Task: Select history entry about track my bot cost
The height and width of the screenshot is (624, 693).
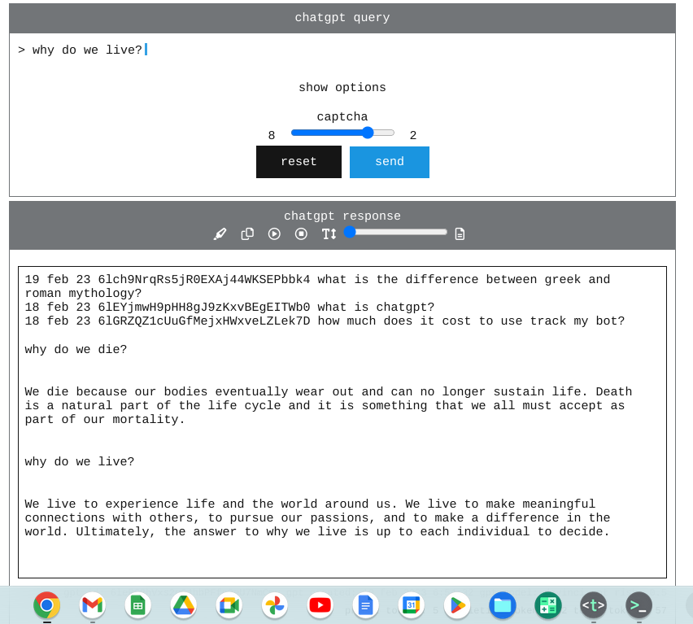Action: [x=325, y=321]
